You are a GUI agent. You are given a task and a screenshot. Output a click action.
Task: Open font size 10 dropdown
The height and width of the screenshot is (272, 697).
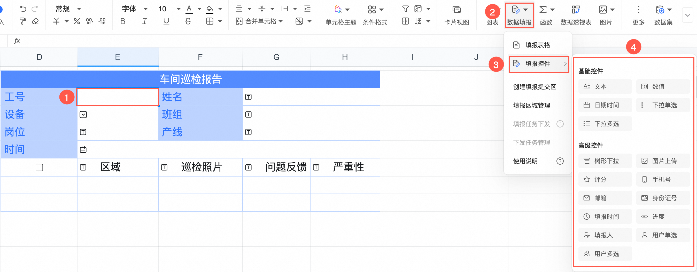coord(169,9)
